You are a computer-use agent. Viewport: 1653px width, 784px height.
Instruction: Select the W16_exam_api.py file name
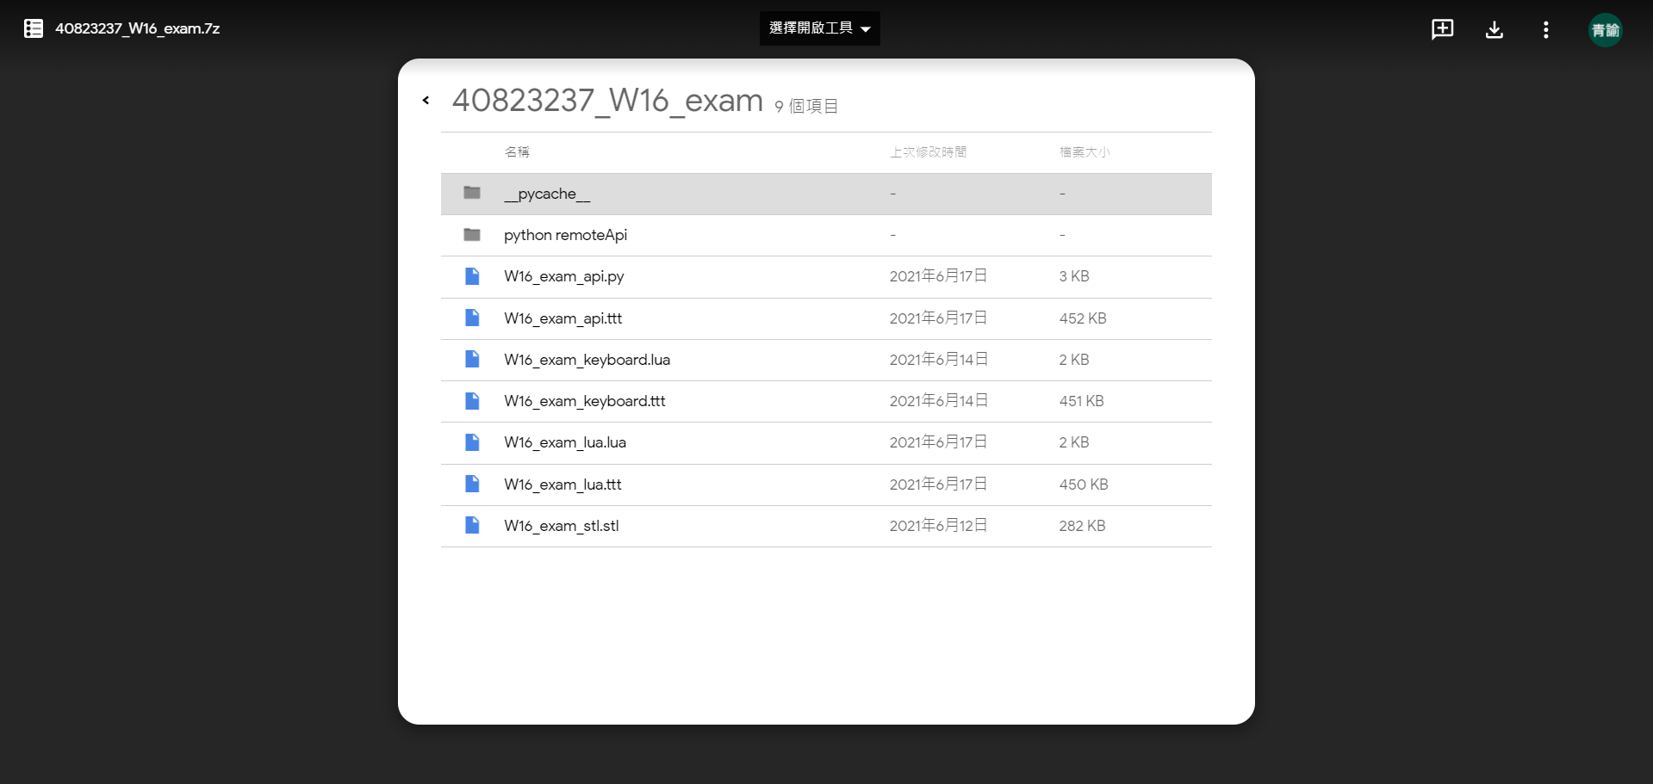click(563, 276)
